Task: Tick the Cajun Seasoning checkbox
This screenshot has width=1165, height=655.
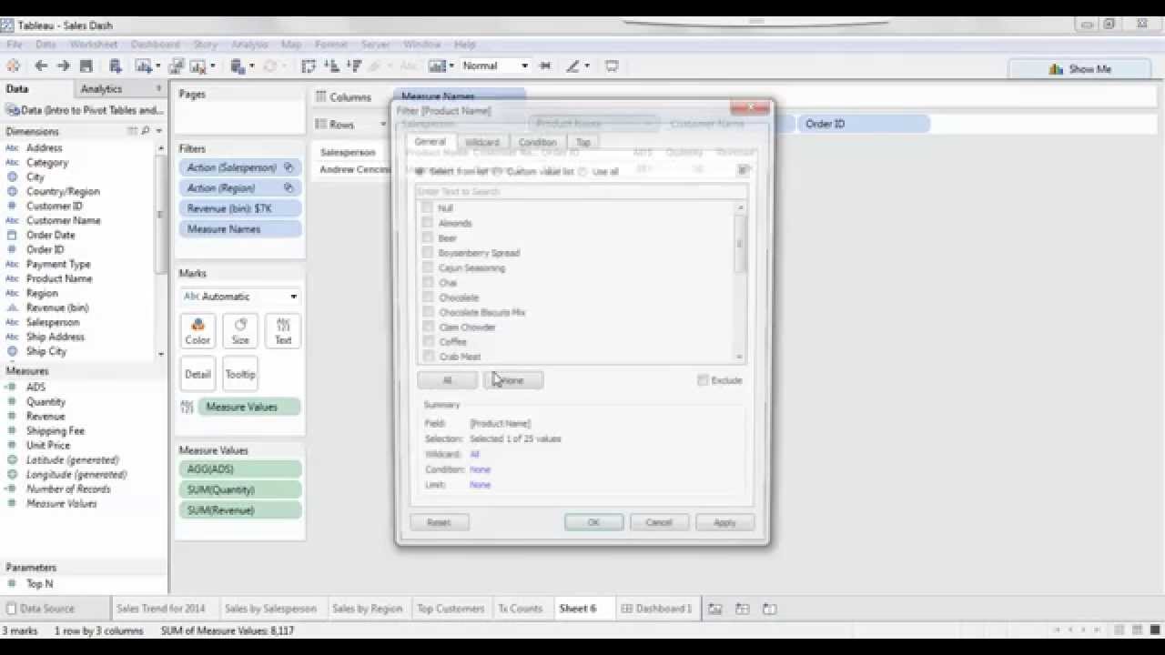Action: pos(427,267)
